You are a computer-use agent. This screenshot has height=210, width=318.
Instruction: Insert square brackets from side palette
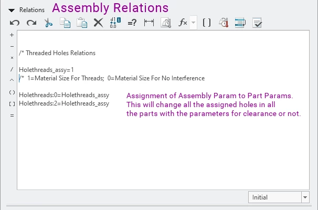pyautogui.click(x=12, y=104)
